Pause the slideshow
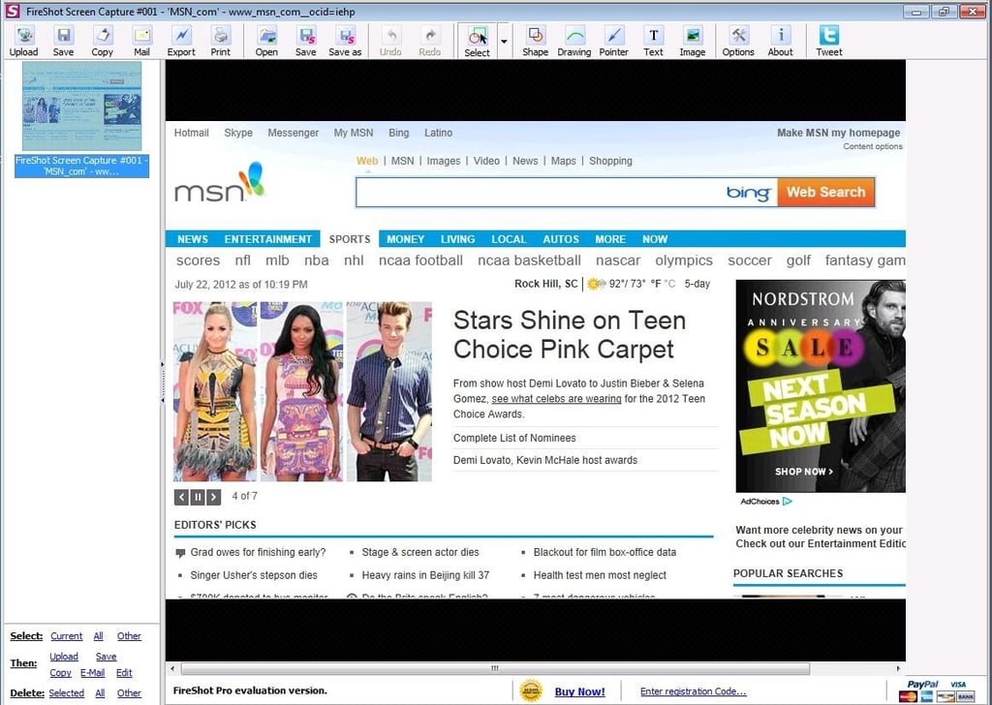This screenshot has height=705, width=992. [x=198, y=497]
